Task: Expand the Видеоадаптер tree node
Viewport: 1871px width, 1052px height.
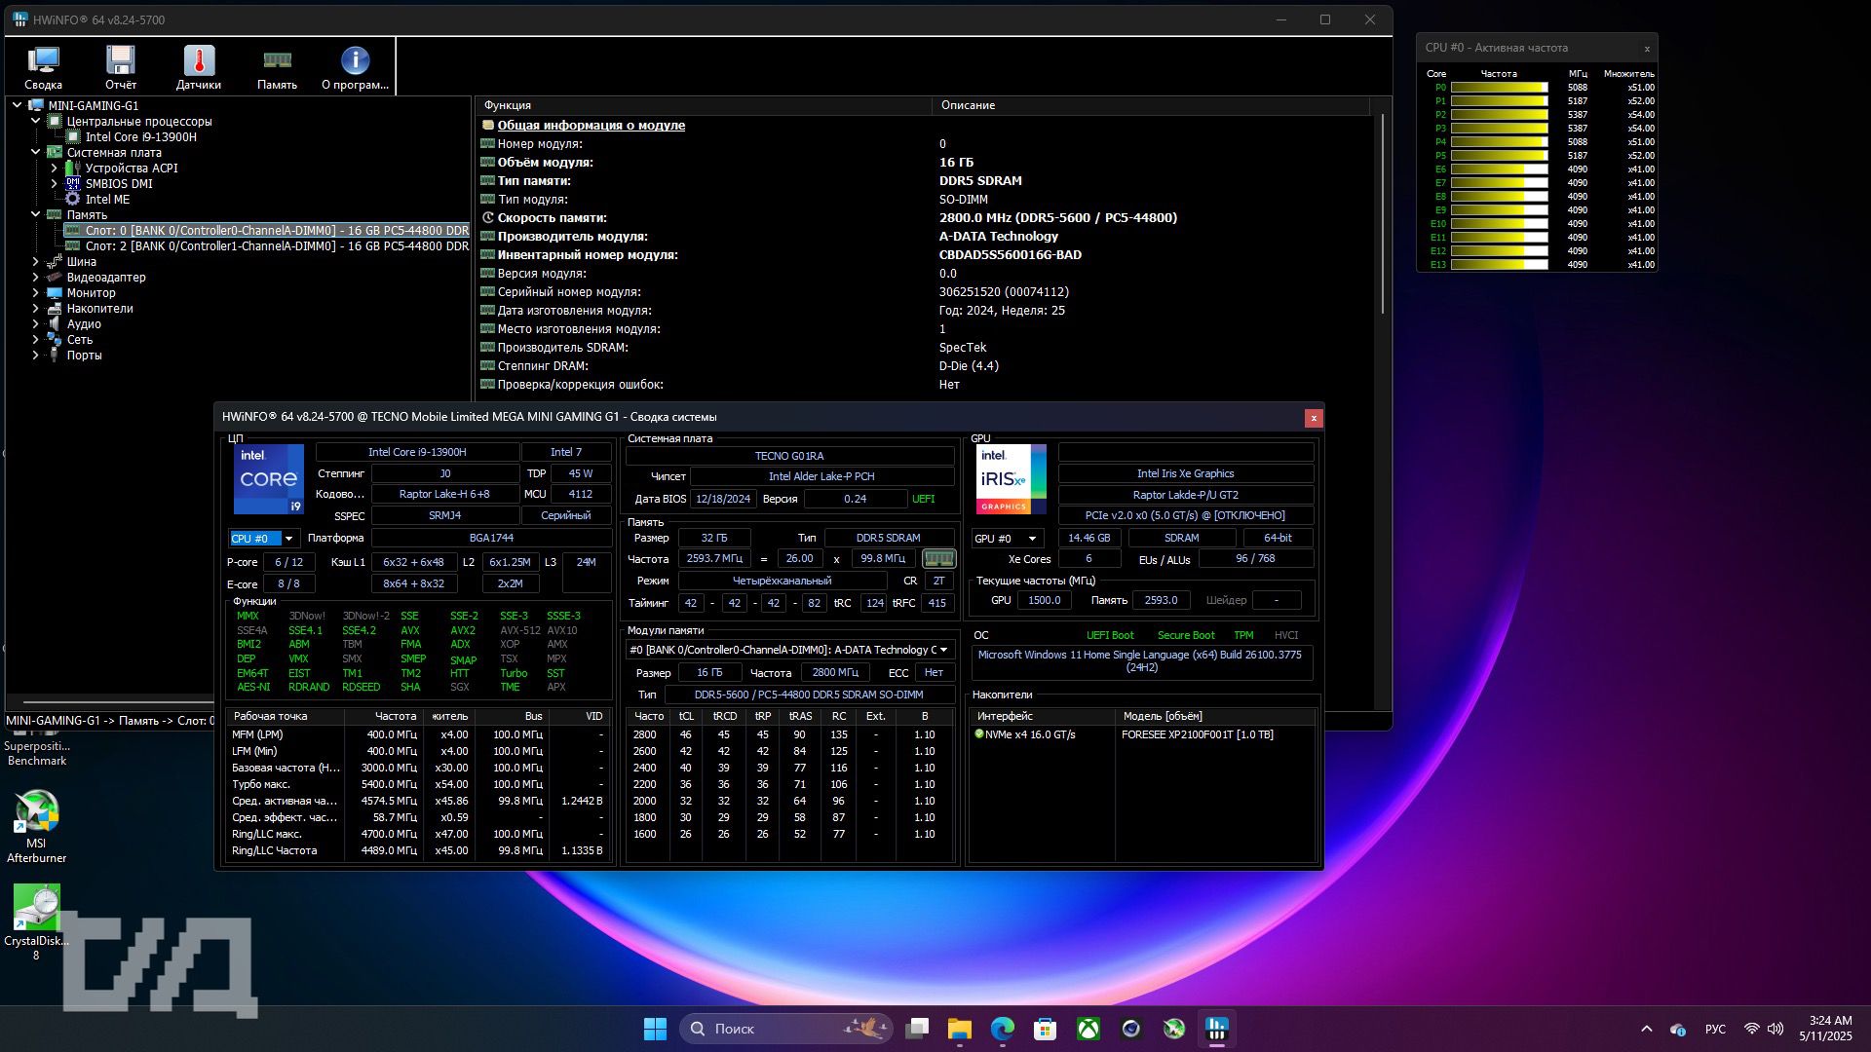Action: tap(36, 277)
